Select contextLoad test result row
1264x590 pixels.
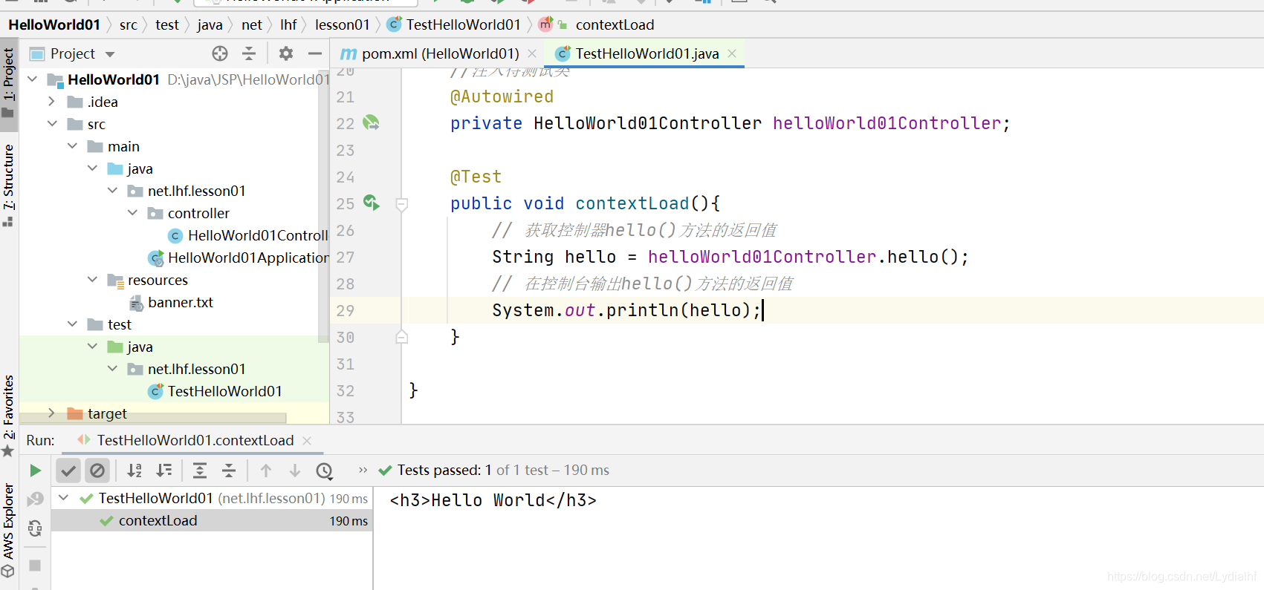[212, 520]
